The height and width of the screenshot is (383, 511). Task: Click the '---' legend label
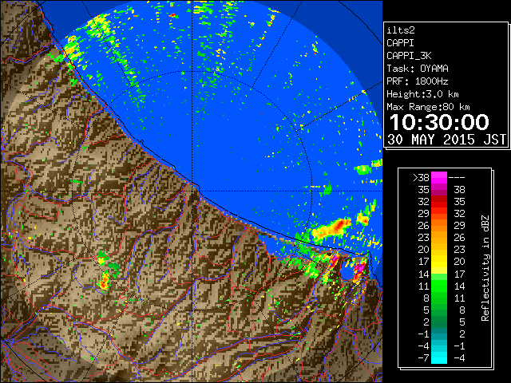click(457, 177)
